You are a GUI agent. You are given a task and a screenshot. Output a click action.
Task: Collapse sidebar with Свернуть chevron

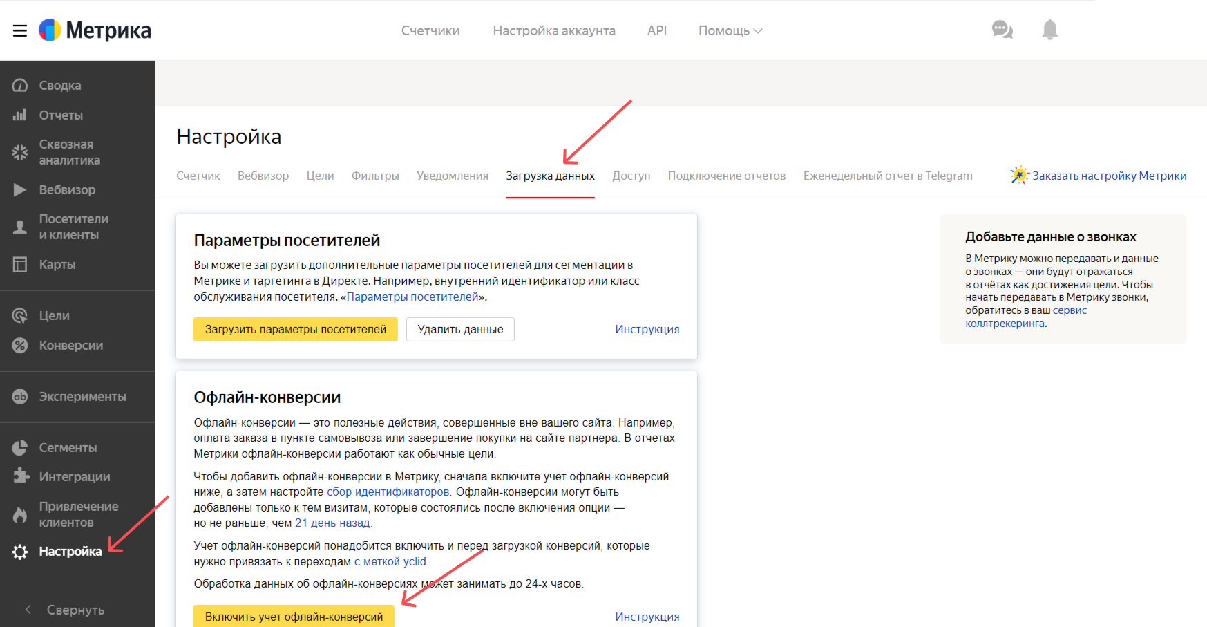pyautogui.click(x=28, y=610)
